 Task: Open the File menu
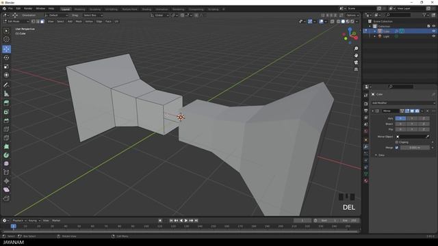(10, 9)
